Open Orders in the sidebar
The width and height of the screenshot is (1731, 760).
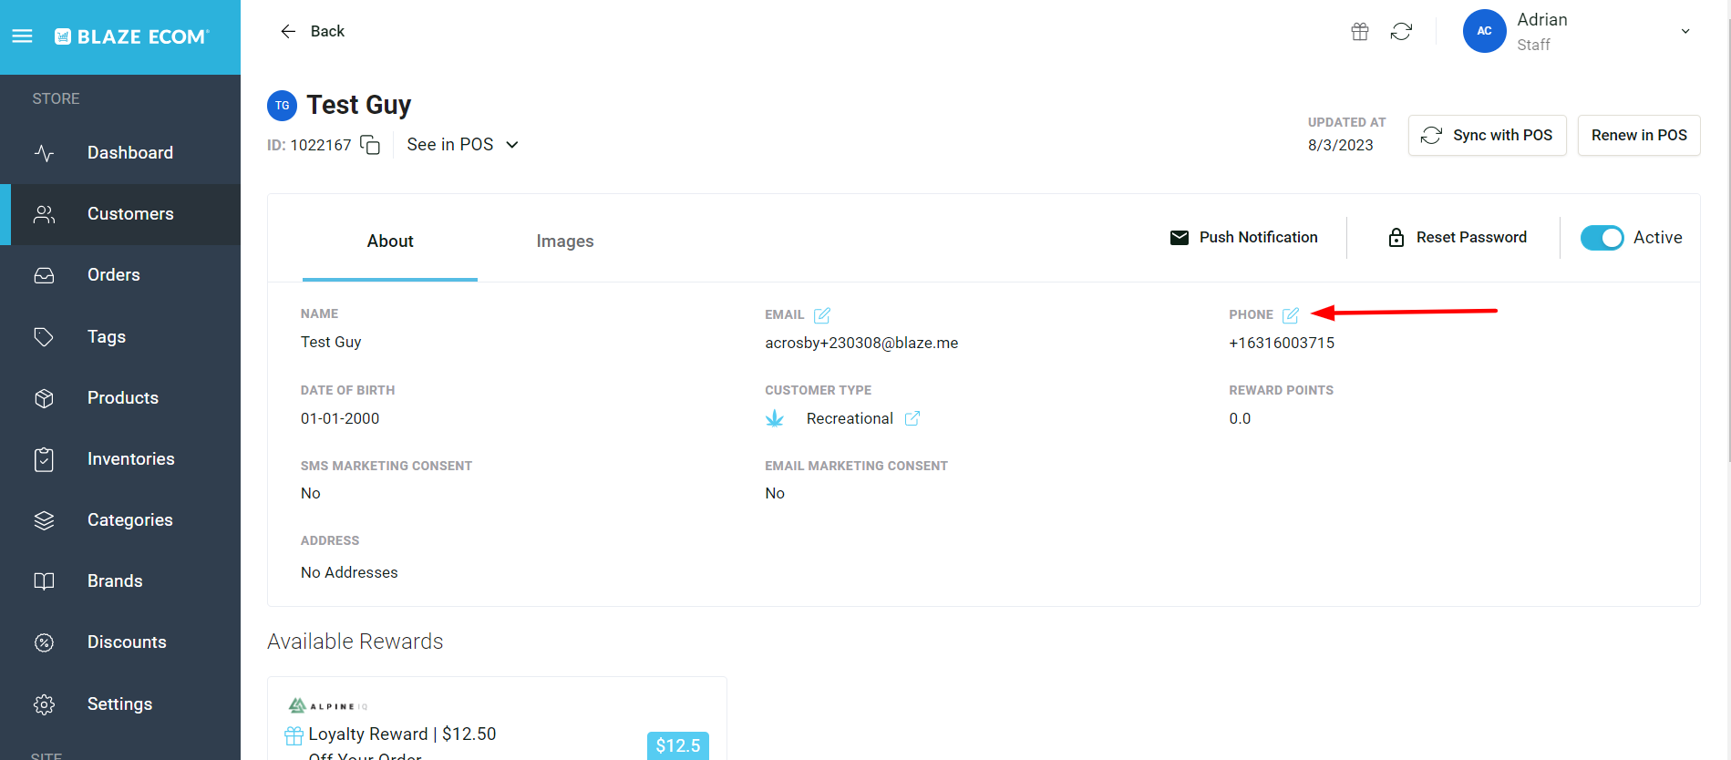[x=113, y=275]
